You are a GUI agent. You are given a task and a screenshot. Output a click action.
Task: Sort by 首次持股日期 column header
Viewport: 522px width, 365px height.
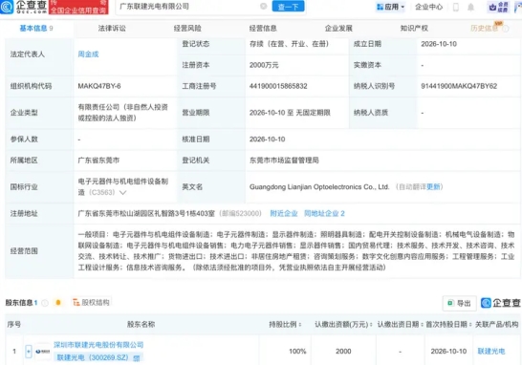click(448, 324)
